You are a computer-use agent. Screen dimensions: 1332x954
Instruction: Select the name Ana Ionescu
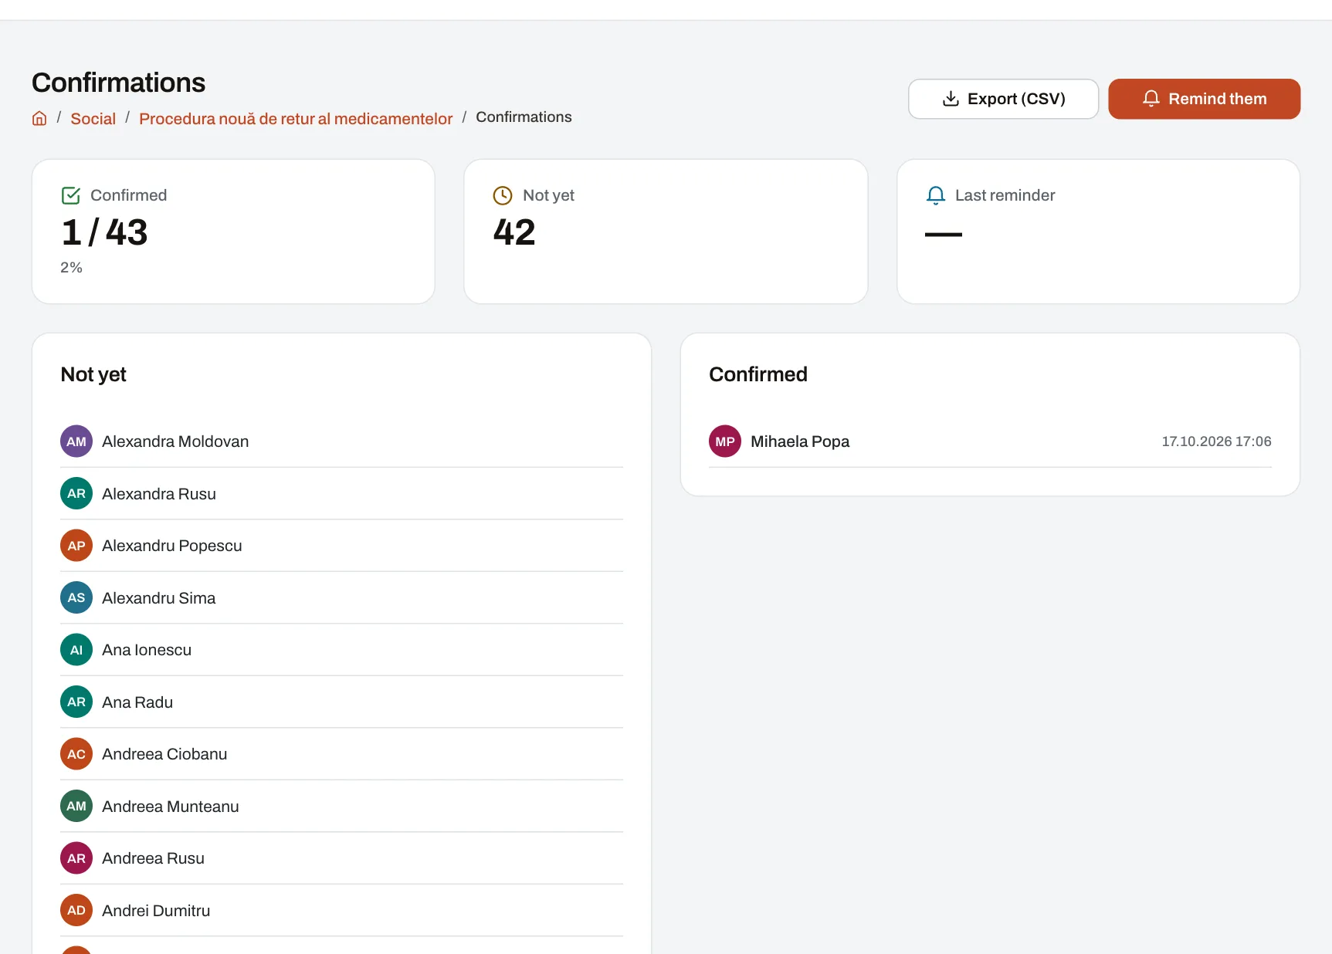(147, 650)
